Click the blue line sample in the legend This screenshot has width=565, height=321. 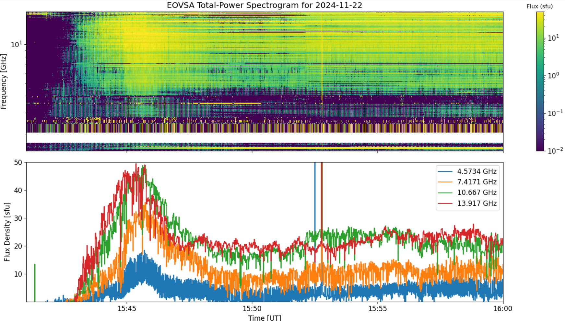(445, 172)
